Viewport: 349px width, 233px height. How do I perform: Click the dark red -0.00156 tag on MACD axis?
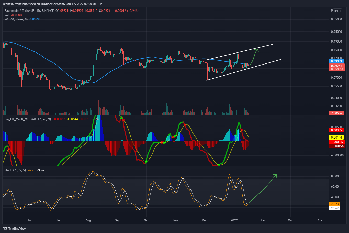[337, 146]
